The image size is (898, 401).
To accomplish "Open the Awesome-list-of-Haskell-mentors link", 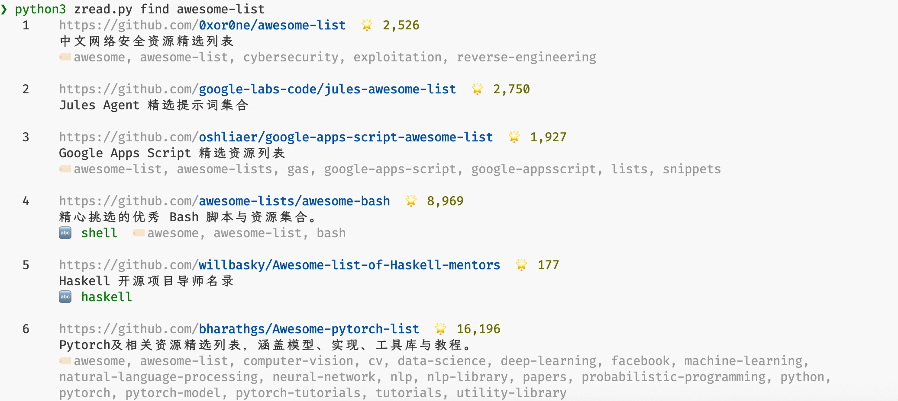I will (349, 265).
